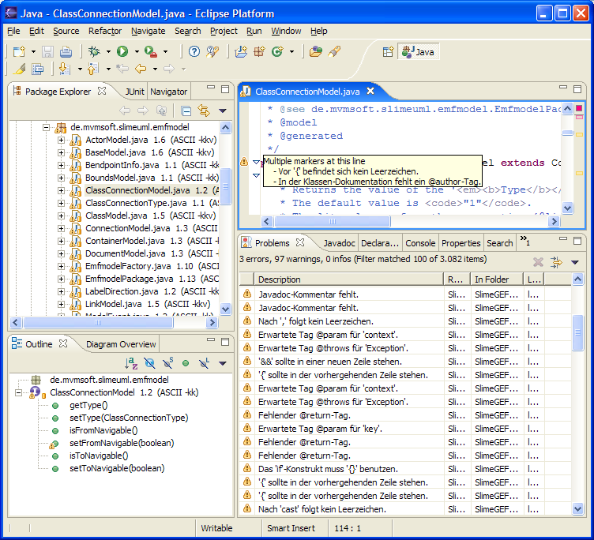Switch to the Console tab

coord(420,243)
